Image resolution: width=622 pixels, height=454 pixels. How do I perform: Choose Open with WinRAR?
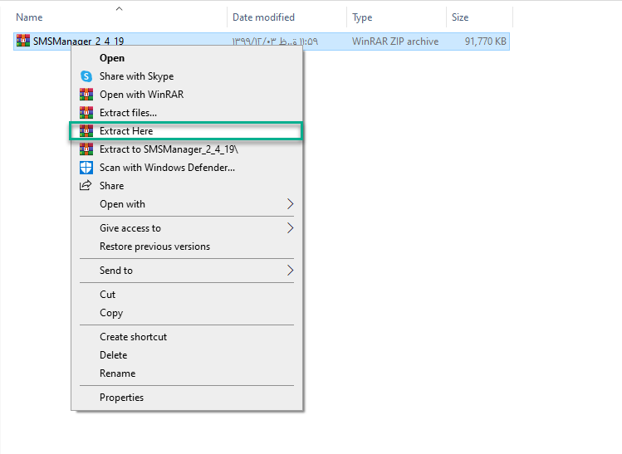187,95
